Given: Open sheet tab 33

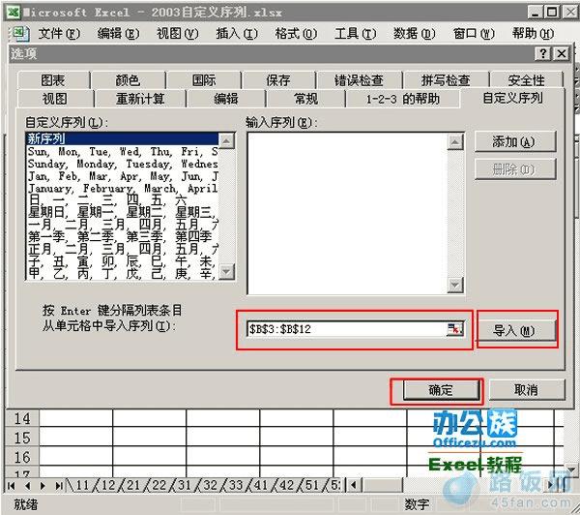Looking at the screenshot, I should (x=236, y=485).
